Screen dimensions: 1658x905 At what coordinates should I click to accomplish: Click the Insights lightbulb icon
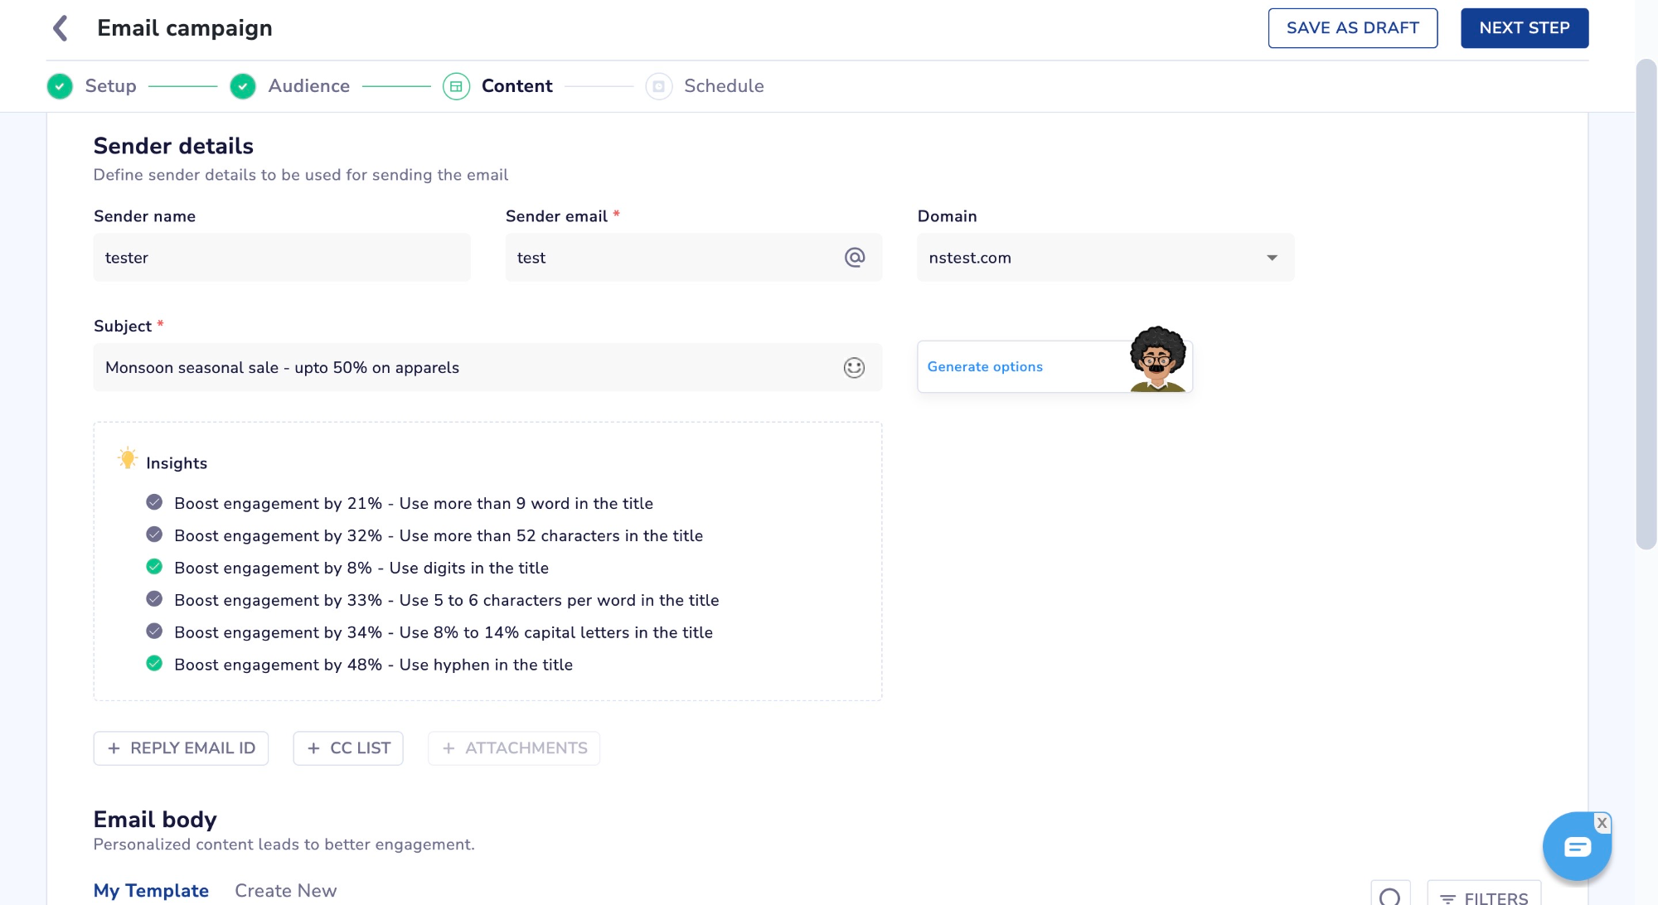click(x=128, y=458)
